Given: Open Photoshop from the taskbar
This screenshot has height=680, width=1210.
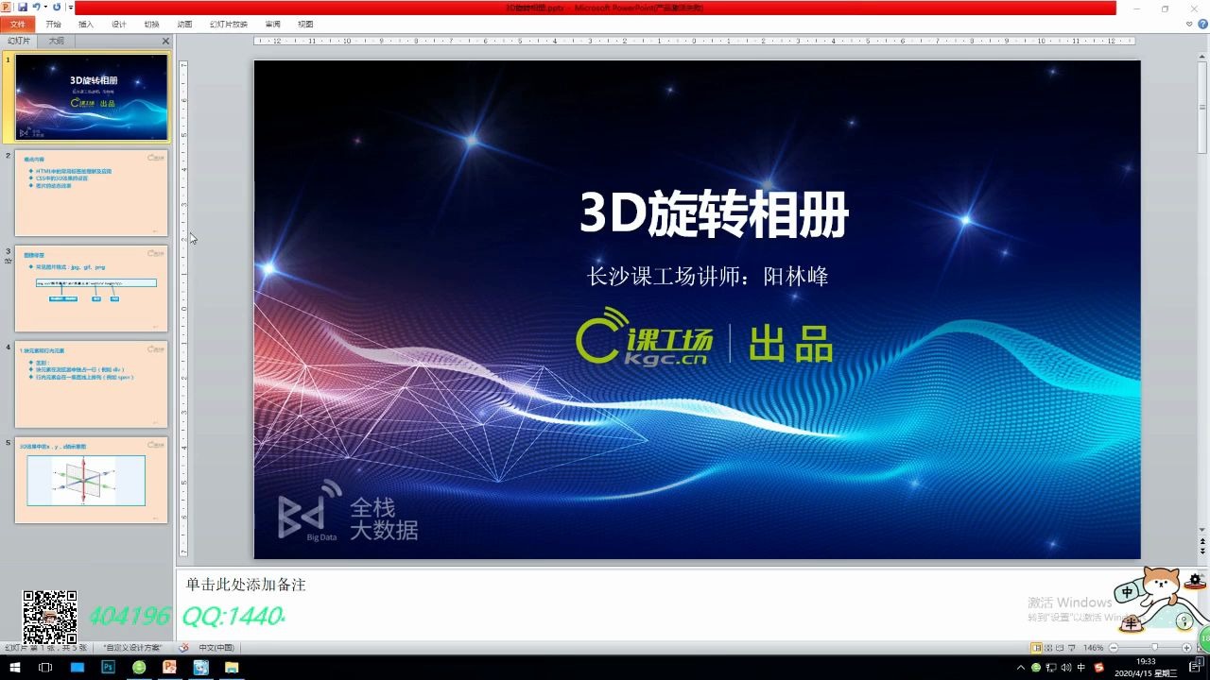Looking at the screenshot, I should (x=108, y=667).
